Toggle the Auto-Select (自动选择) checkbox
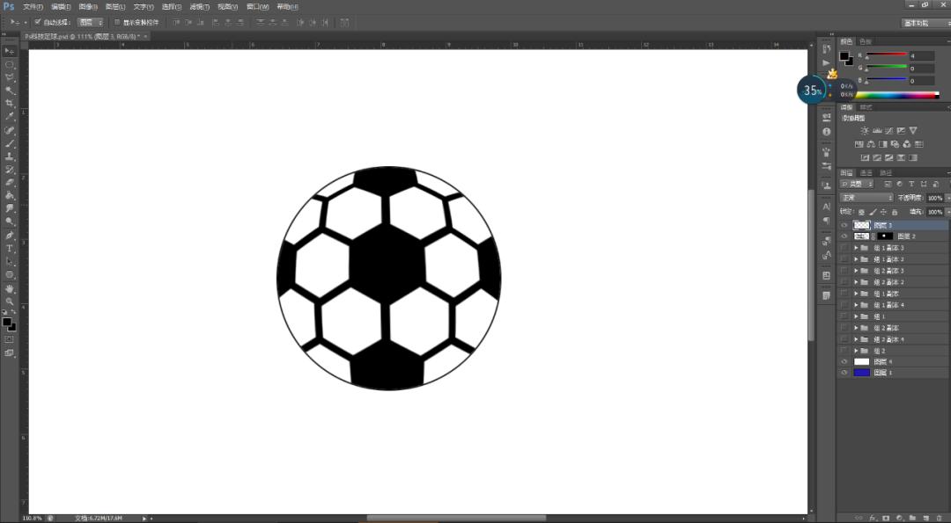This screenshot has width=951, height=523. coord(38,22)
